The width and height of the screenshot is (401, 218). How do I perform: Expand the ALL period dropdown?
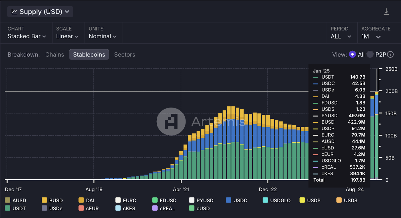341,36
